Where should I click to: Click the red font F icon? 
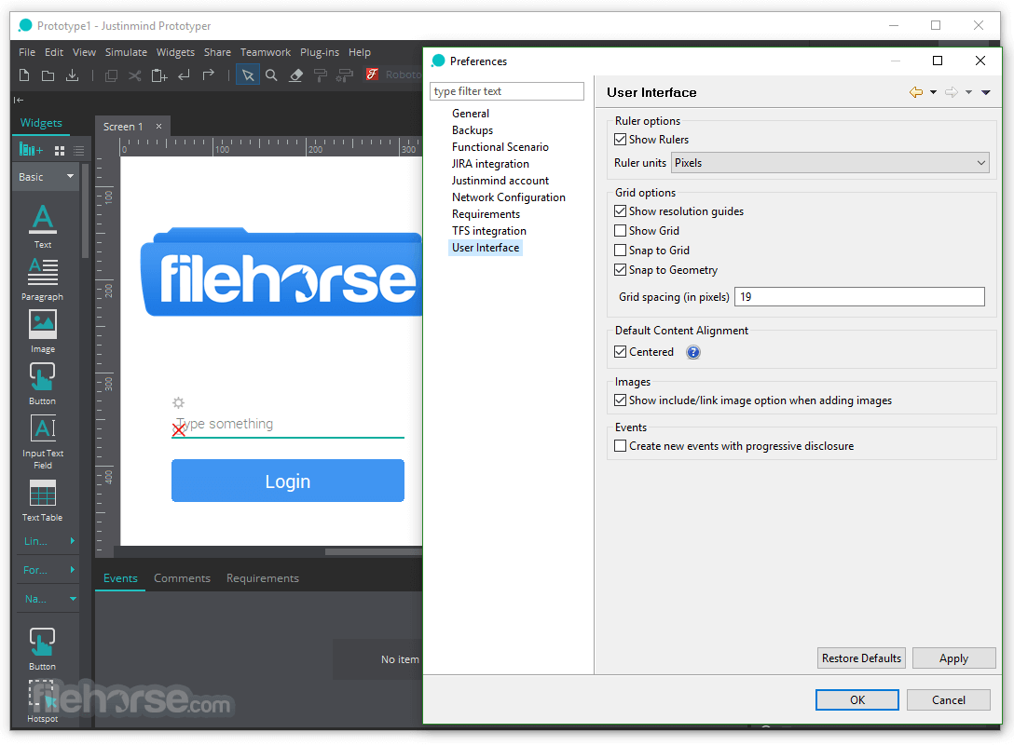[x=372, y=75]
